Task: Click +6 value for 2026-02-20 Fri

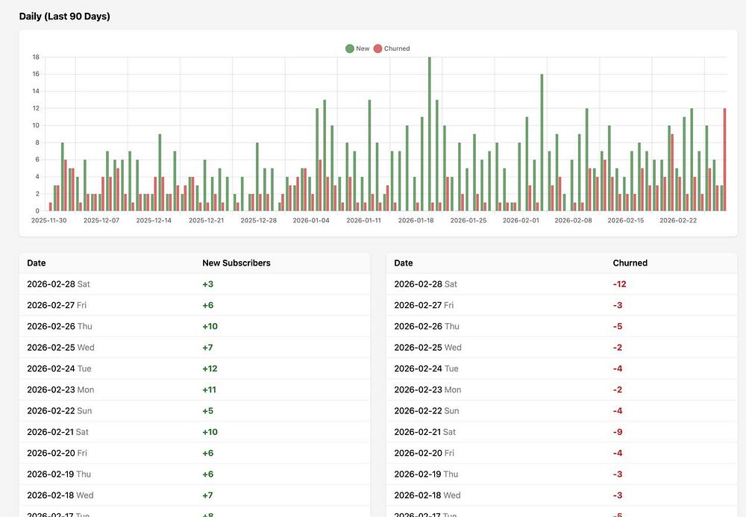Action: point(208,453)
